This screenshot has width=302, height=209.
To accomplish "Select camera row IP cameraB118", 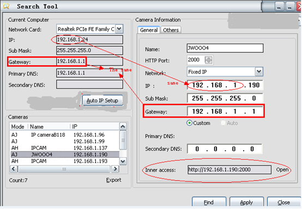I will [x=65, y=135].
